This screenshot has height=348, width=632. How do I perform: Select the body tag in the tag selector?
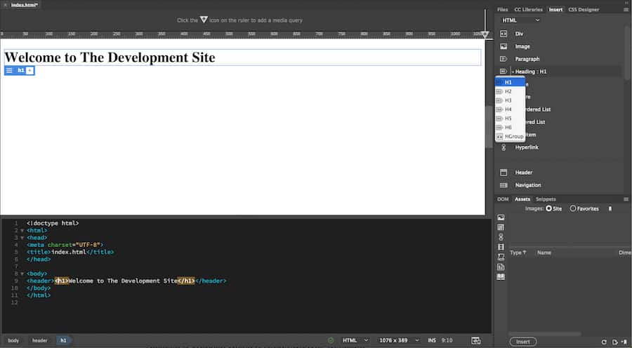click(13, 340)
